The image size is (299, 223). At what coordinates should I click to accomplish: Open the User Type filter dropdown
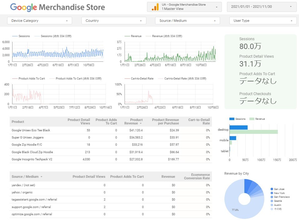(263, 21)
